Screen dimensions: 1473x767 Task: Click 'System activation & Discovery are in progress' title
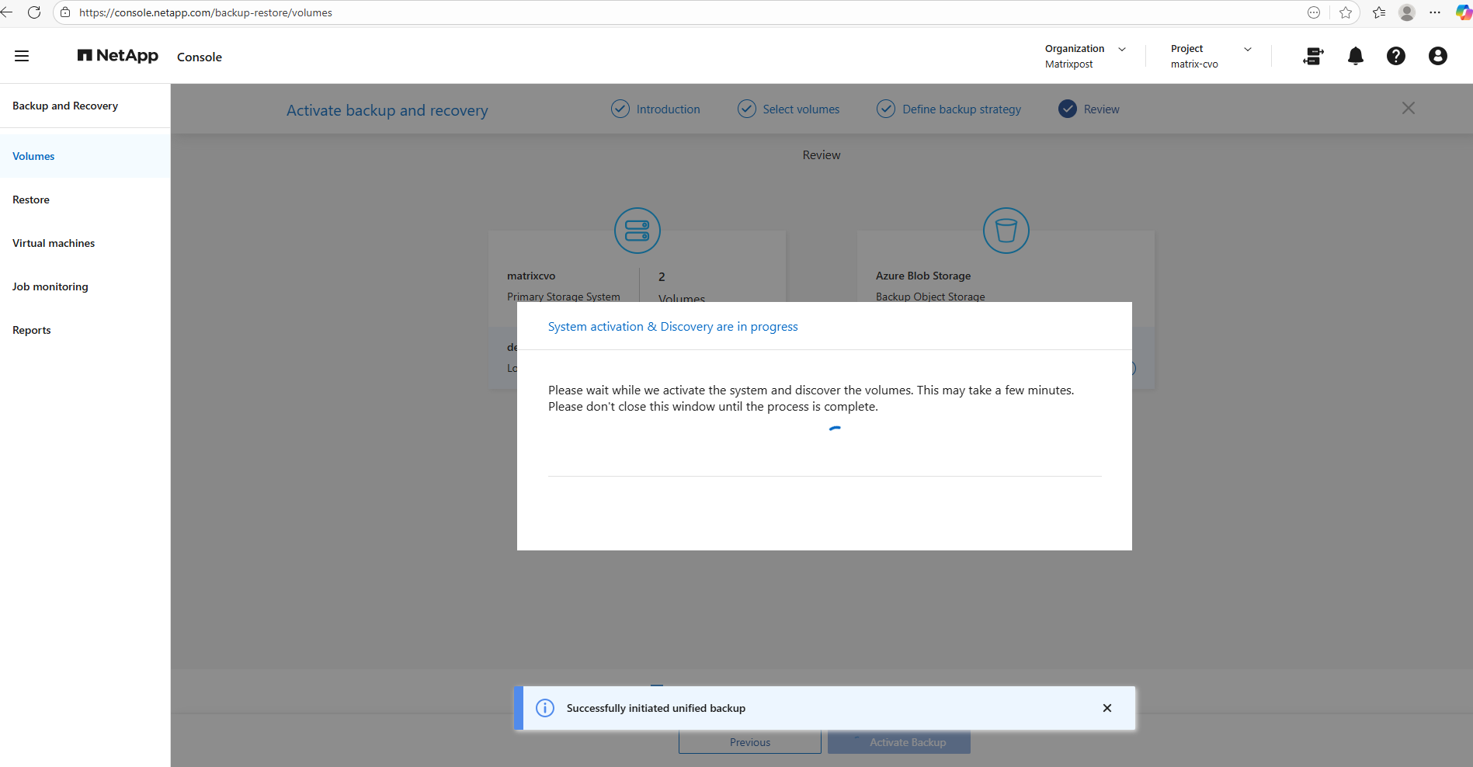[673, 327]
